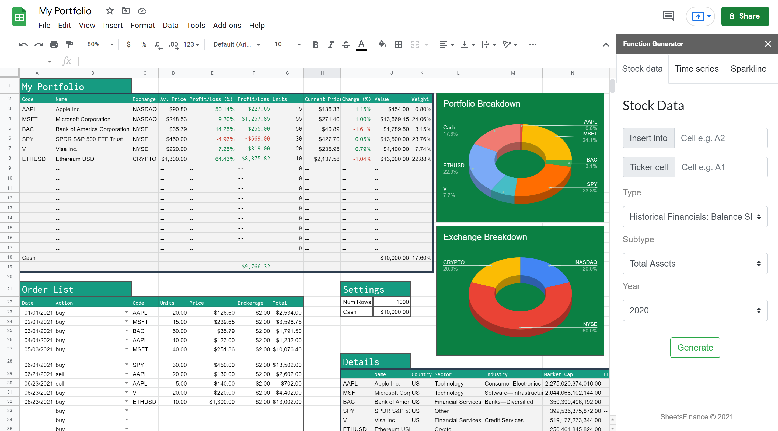
Task: Increase decimal places icon
Action: click(x=174, y=45)
